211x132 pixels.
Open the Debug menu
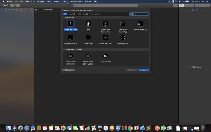pos(65,1)
